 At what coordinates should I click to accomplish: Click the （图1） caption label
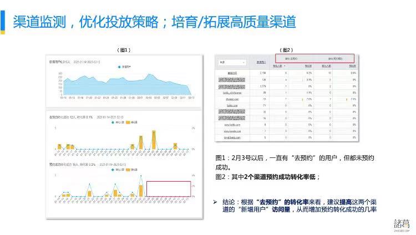point(124,50)
